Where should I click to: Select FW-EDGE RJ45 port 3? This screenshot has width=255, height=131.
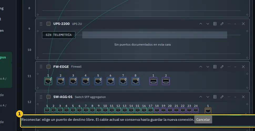coord(73,81)
